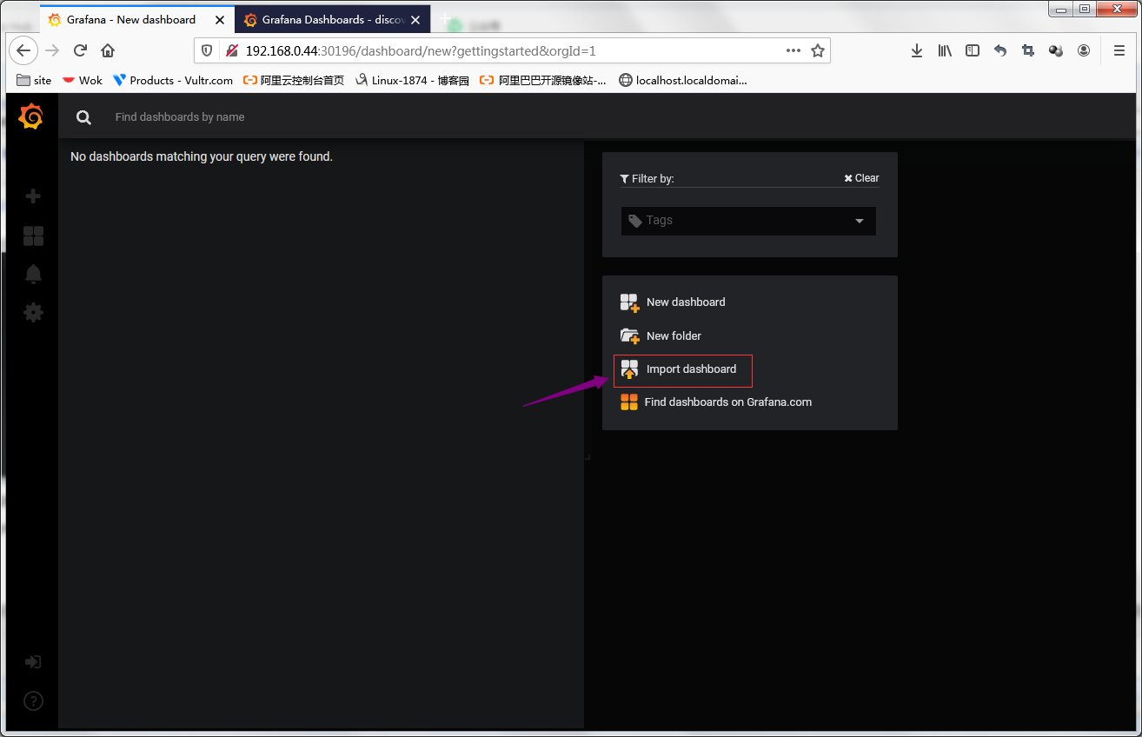Open the Products - Vultr.com bookmark
Image resolution: width=1142 pixels, height=737 pixels.
pos(173,80)
